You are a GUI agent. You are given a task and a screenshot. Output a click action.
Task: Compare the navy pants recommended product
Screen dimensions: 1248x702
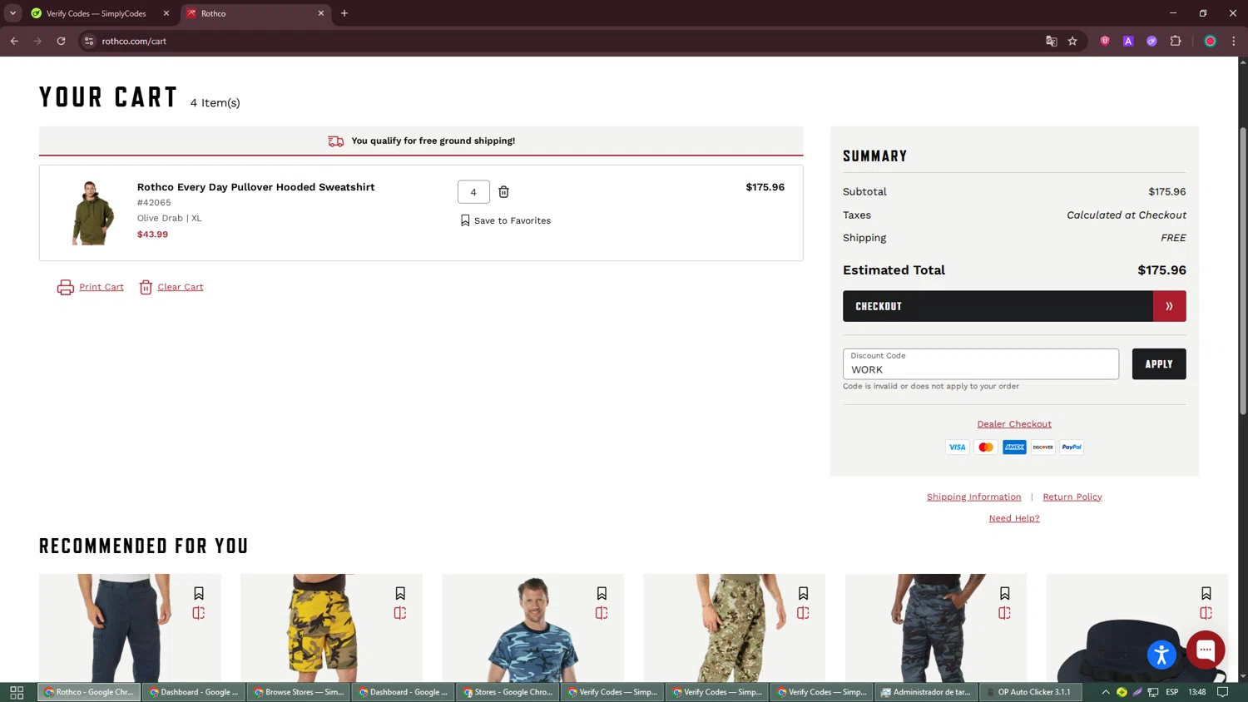point(199,613)
